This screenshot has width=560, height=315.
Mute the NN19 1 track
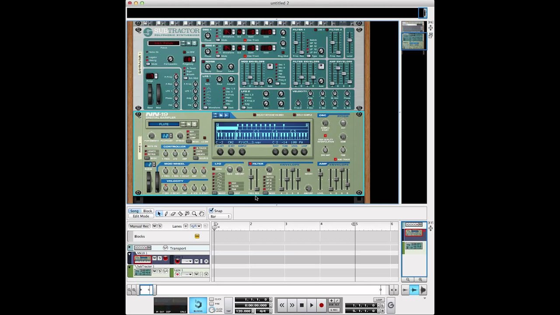coord(155,259)
